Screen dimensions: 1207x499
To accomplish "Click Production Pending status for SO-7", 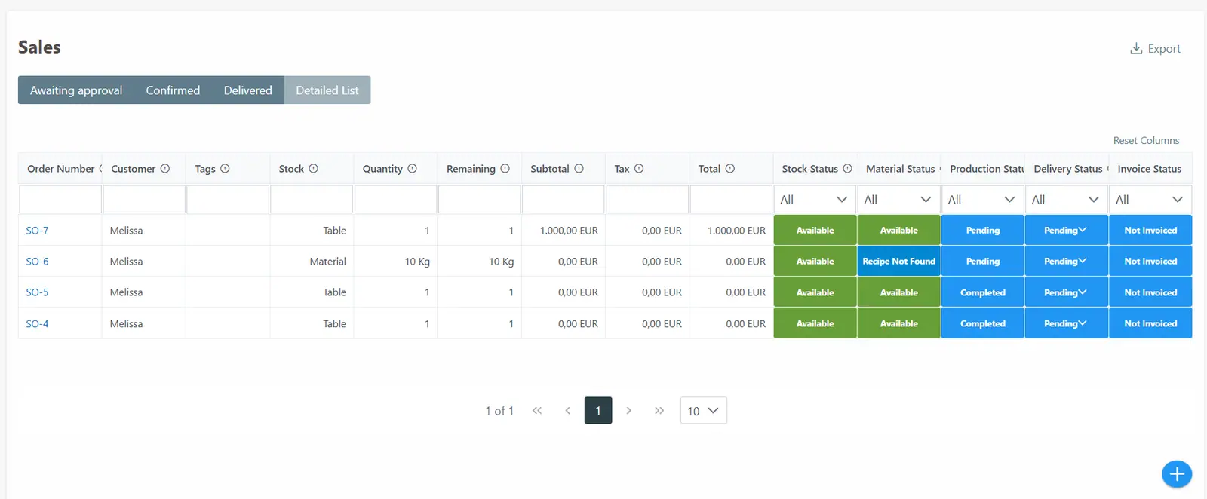I will [x=982, y=231].
